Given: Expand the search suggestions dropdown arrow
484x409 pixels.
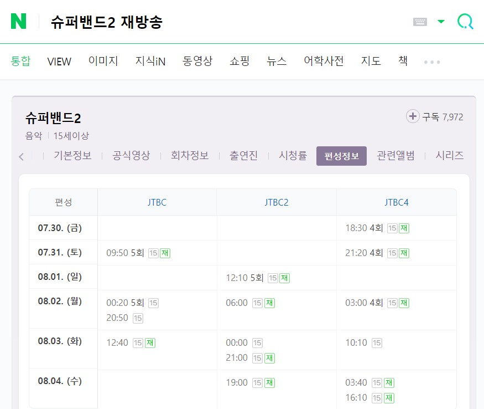Looking at the screenshot, I should pyautogui.click(x=441, y=22).
